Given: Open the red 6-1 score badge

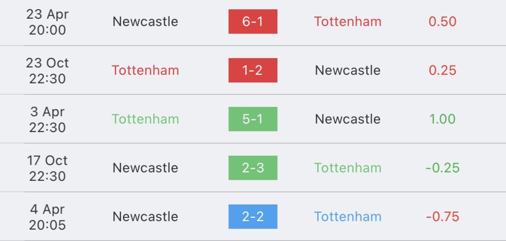Looking at the screenshot, I should click(x=253, y=22).
